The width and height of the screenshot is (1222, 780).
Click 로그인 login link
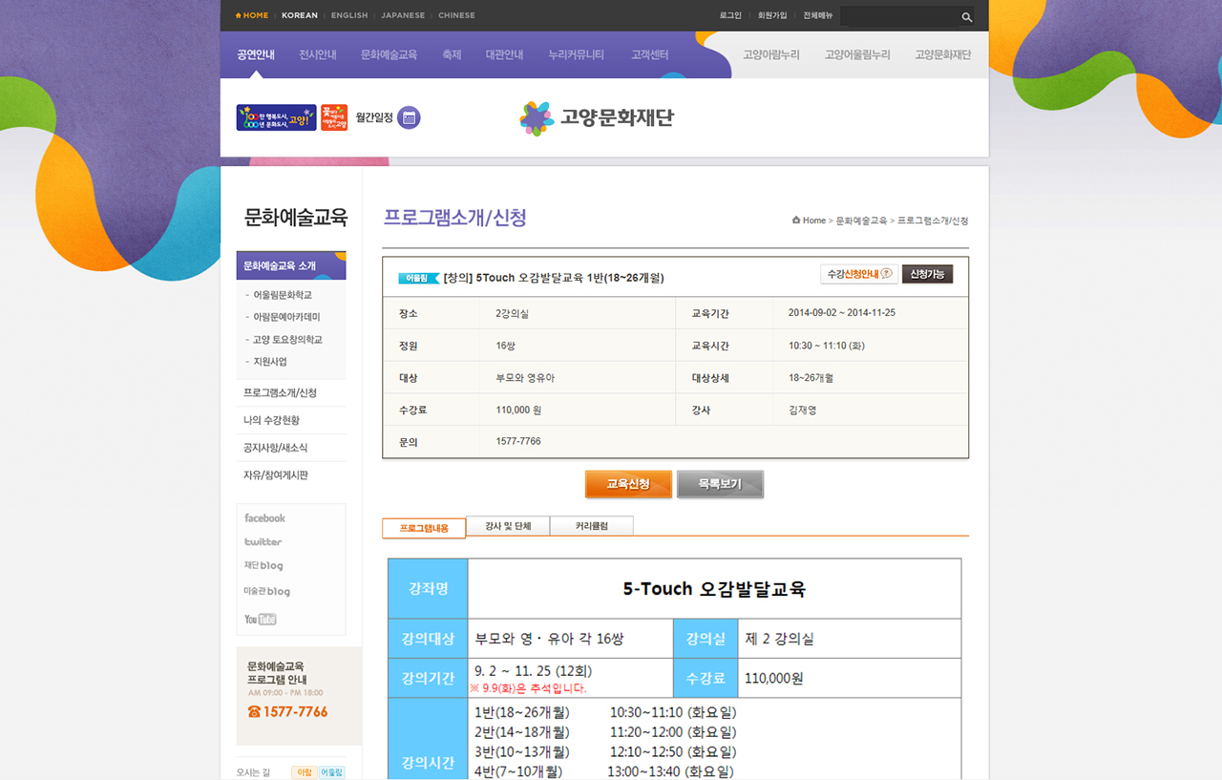click(x=730, y=15)
